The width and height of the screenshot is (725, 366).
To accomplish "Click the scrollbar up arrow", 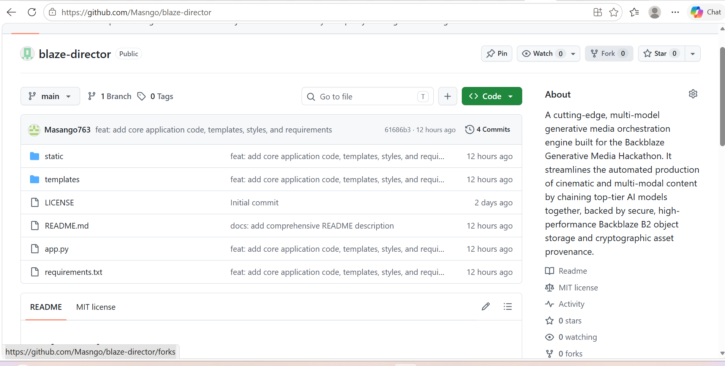I will (722, 29).
